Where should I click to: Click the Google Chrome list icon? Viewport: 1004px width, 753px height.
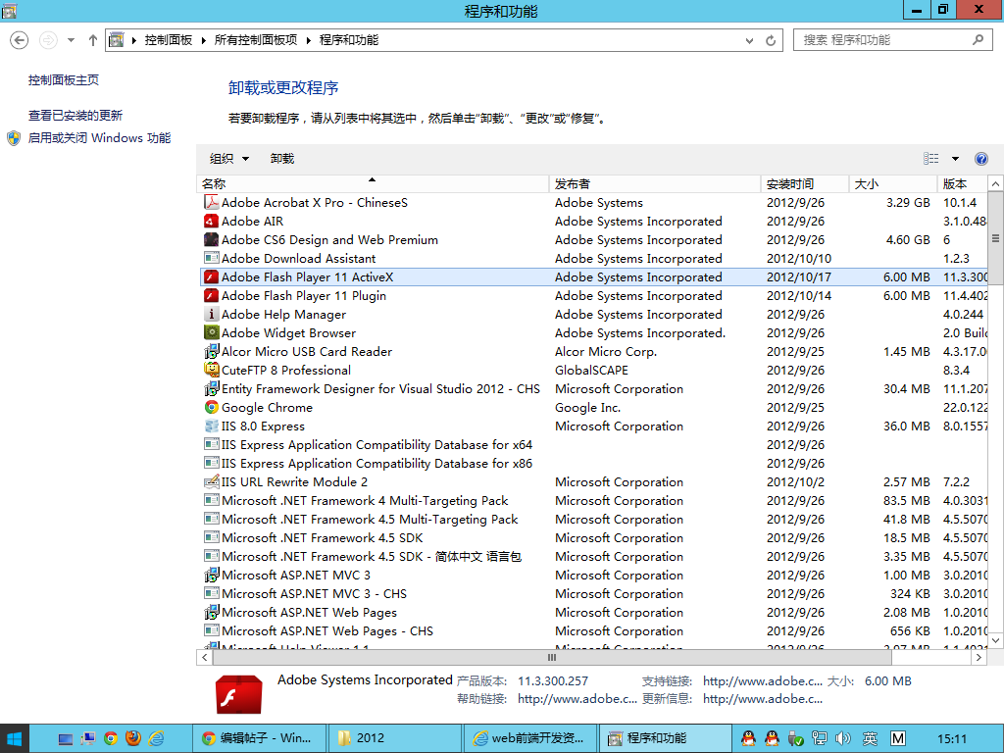(x=211, y=407)
